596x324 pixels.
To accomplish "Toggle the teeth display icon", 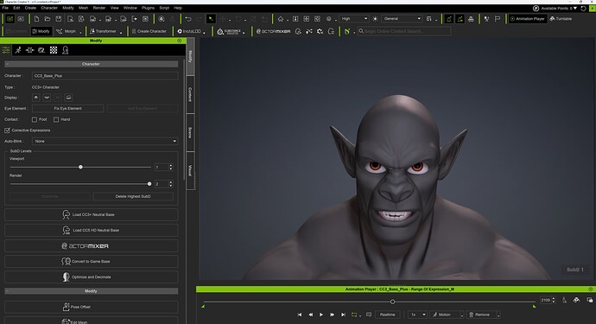I will click(47, 98).
